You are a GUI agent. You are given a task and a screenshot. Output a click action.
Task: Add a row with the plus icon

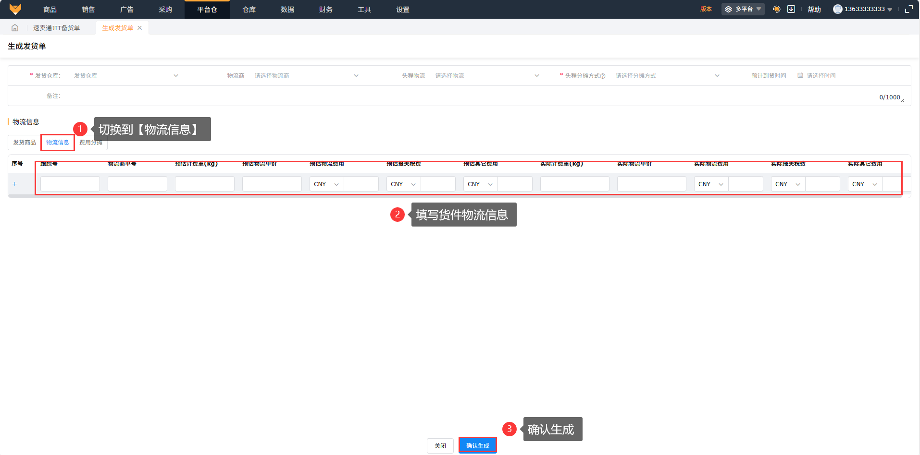pos(14,184)
